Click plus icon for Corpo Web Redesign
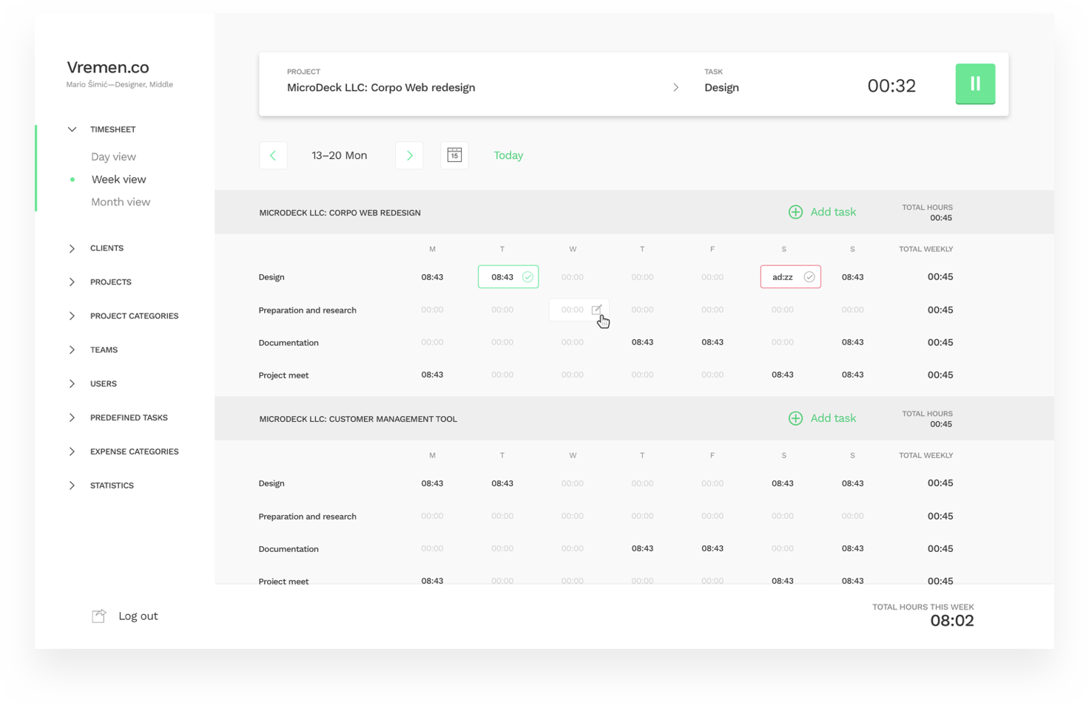 795,212
